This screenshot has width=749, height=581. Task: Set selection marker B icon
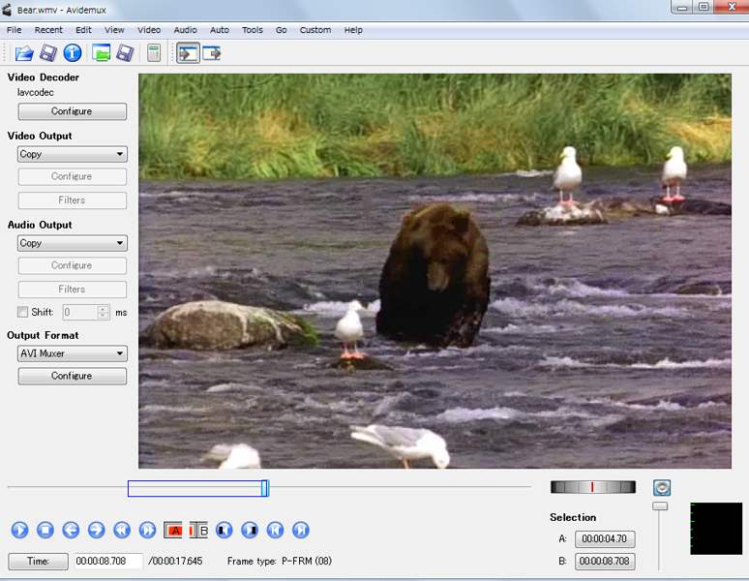click(x=199, y=530)
